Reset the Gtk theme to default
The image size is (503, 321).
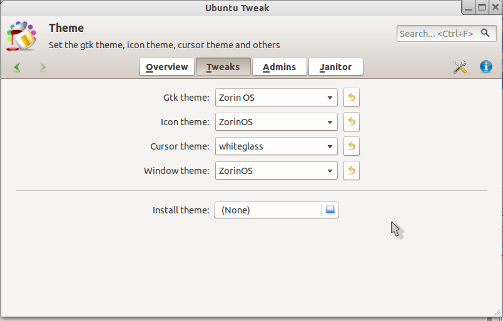pos(352,98)
